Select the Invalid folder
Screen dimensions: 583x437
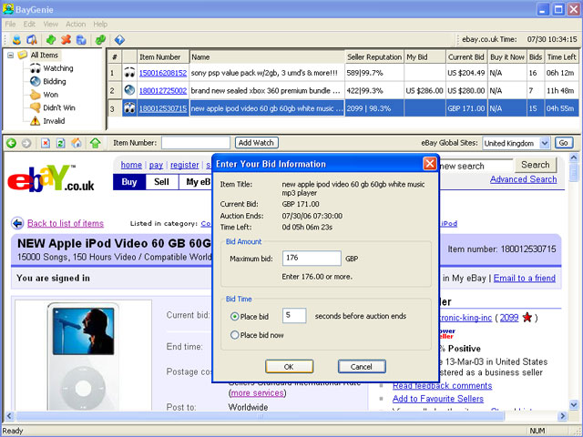click(54, 121)
